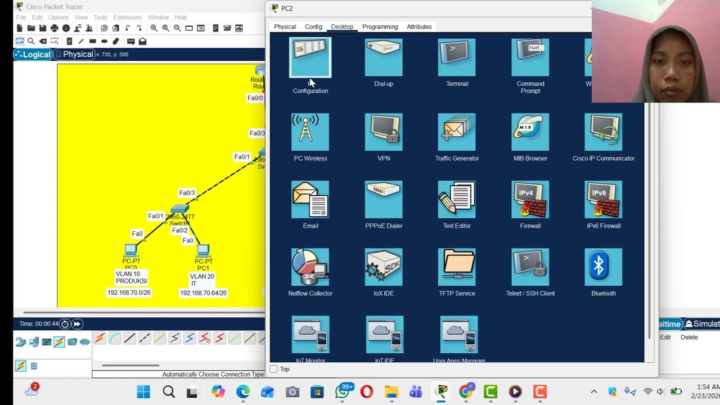Image resolution: width=720 pixels, height=405 pixels.
Task: Open the File menu in Packet Tracer
Action: tap(21, 17)
